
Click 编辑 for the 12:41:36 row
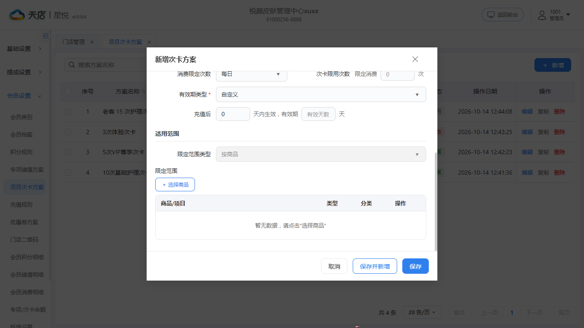pyautogui.click(x=527, y=173)
